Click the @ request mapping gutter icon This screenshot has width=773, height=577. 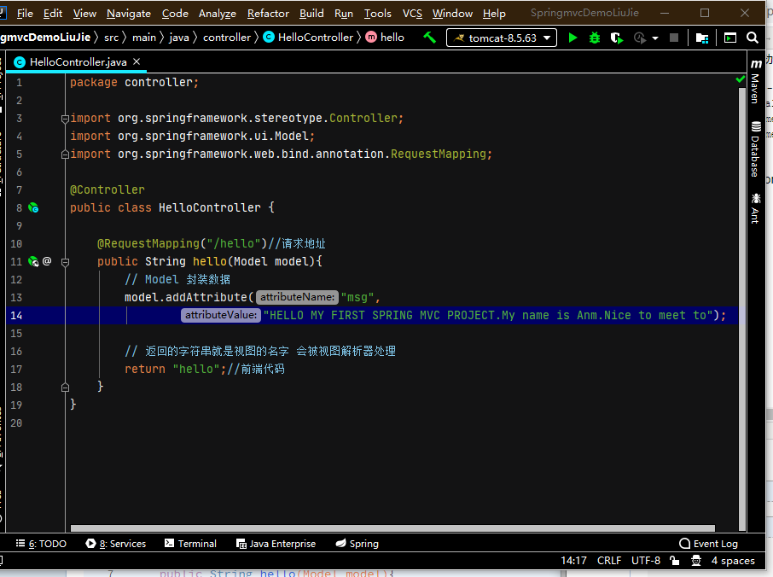pyautogui.click(x=47, y=261)
